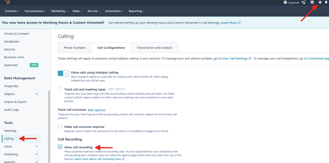This screenshot has height=163, width=329.
Task: Open the Transcription and Analysis tab
Action: (154, 48)
